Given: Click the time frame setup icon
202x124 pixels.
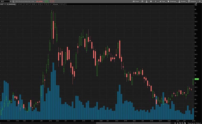Looking at the screenshot, I should pyautogui.click(x=156, y=1).
